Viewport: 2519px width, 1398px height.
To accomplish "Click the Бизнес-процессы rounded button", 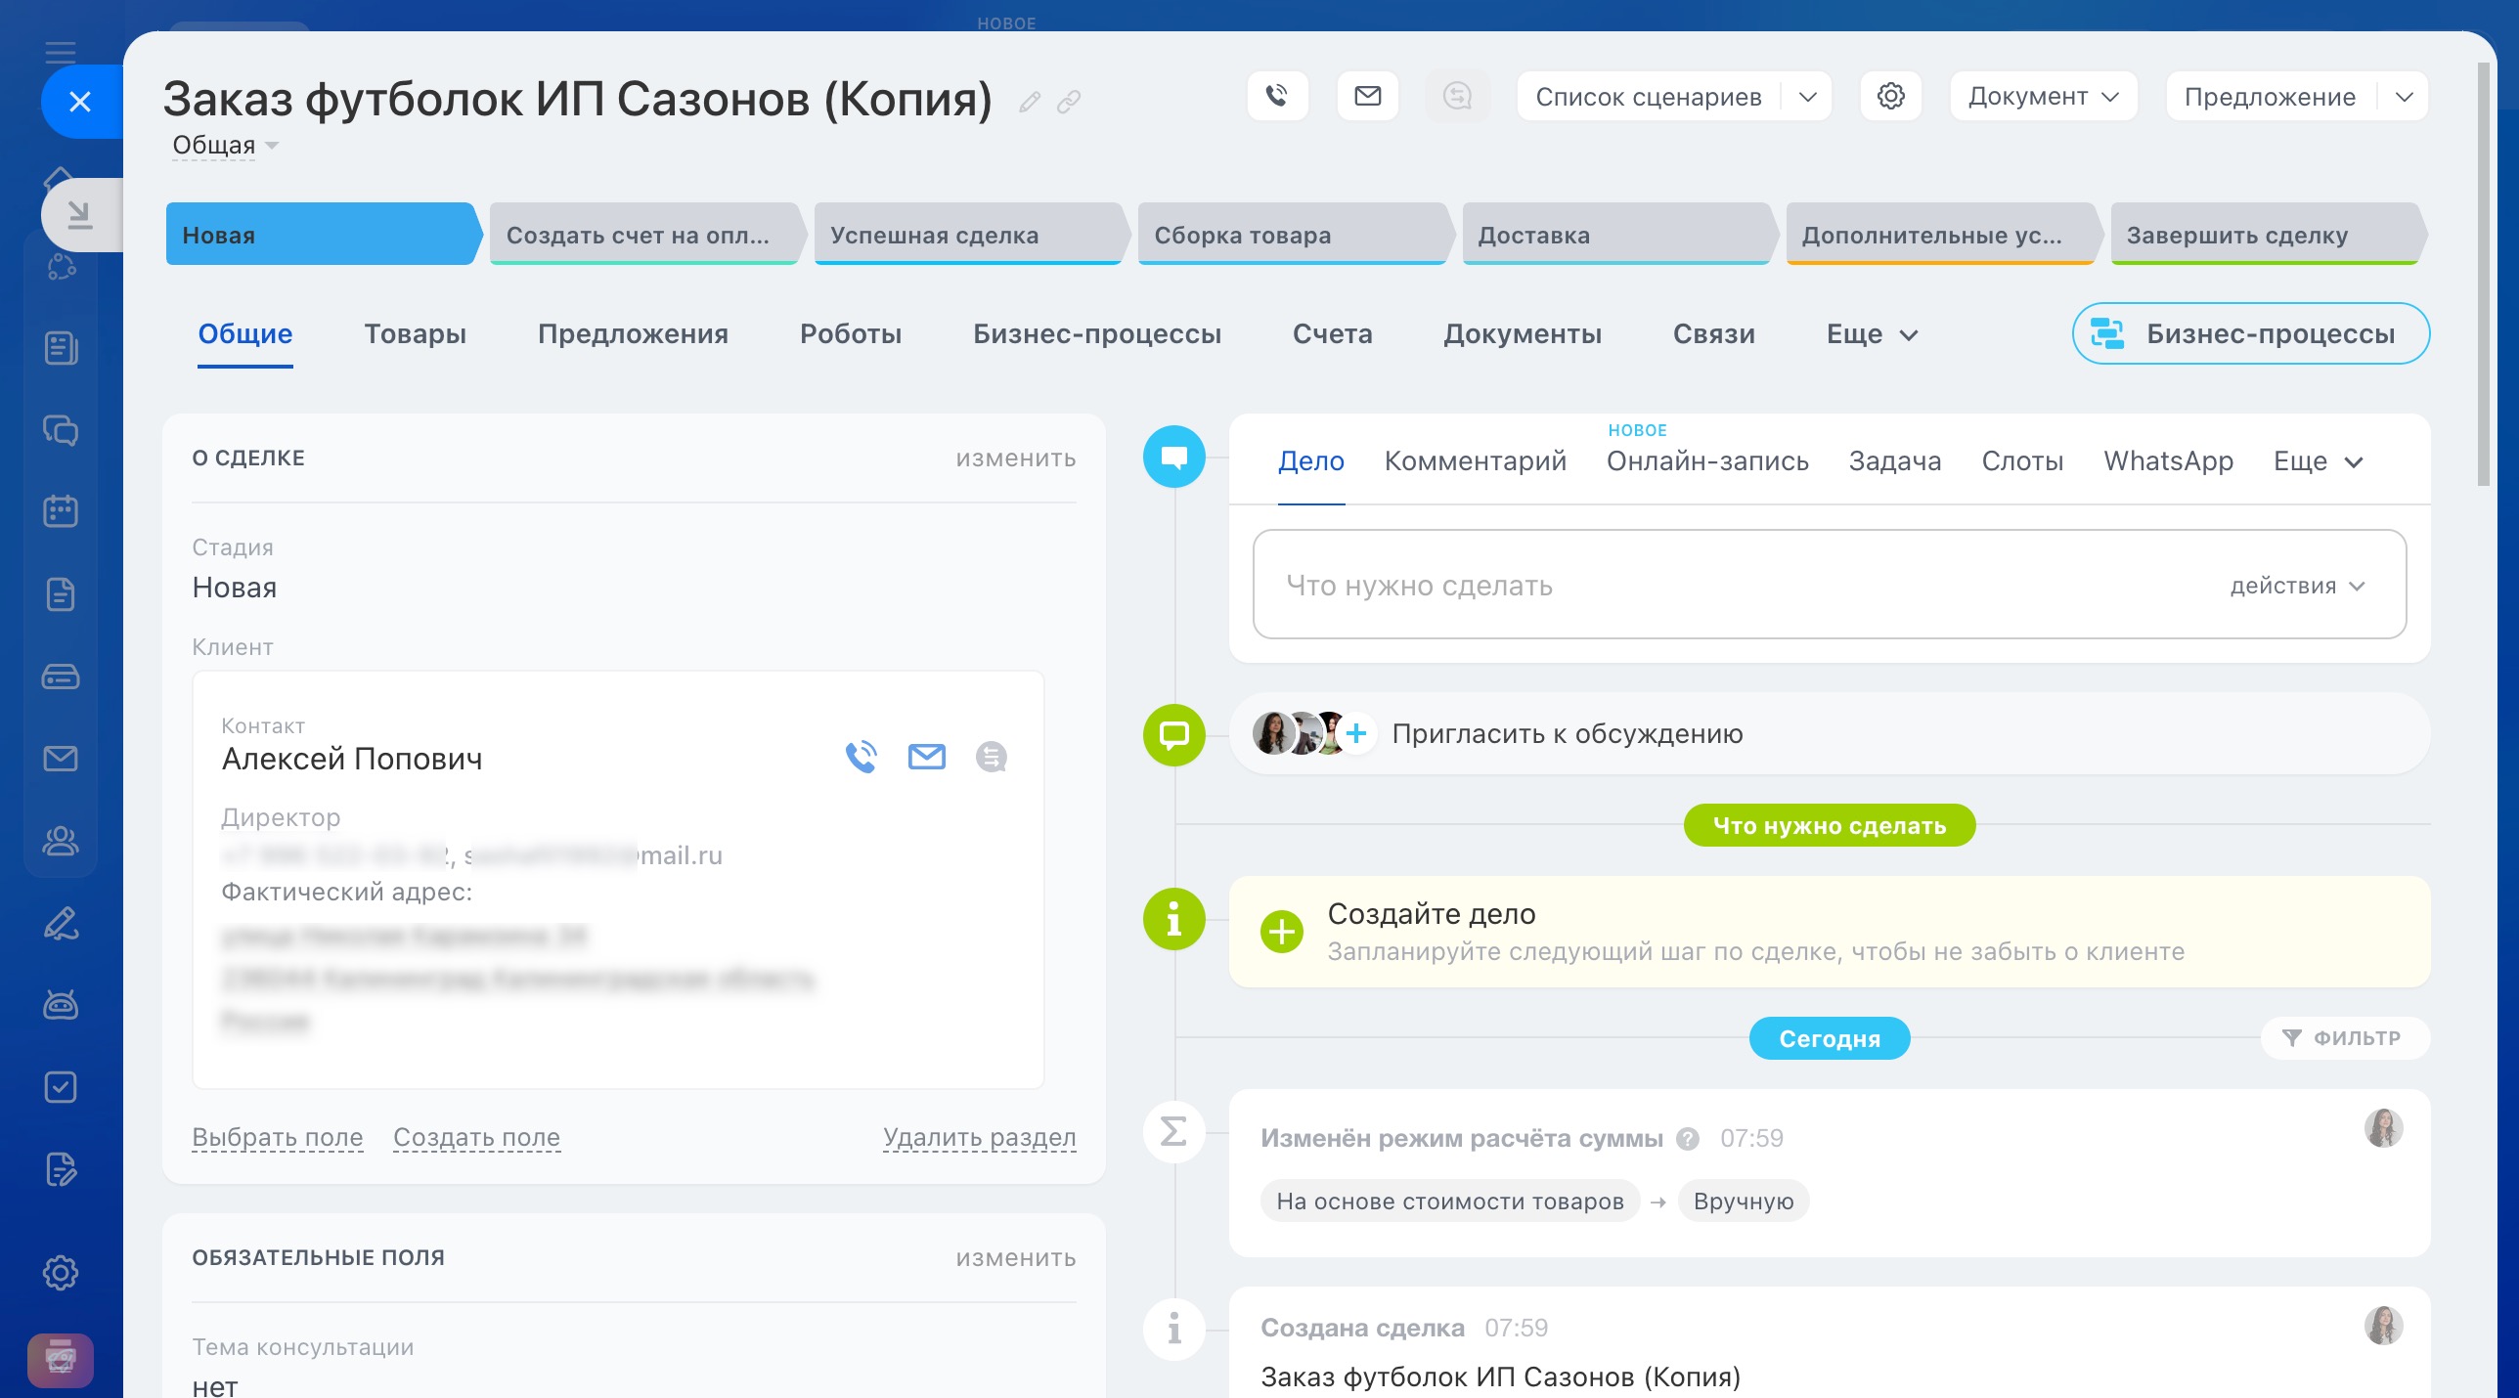I will [2250, 334].
